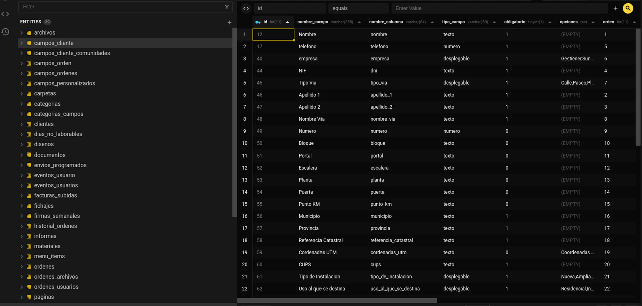Open the id field selector dropdown

289,8
